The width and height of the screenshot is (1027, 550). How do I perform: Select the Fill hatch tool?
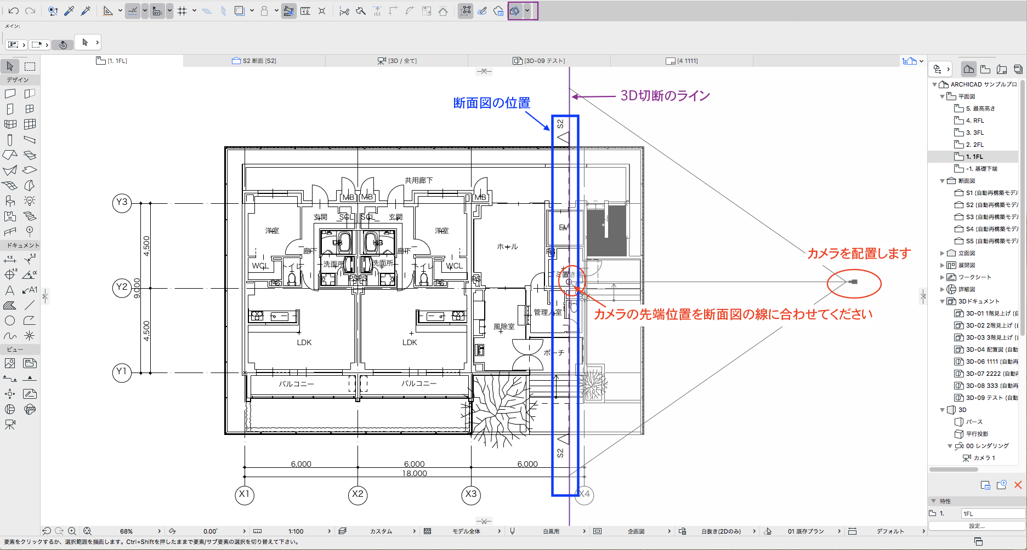pos(10,305)
